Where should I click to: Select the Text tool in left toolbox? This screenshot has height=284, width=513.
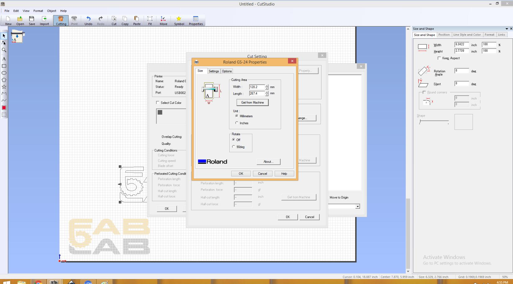coord(4,59)
